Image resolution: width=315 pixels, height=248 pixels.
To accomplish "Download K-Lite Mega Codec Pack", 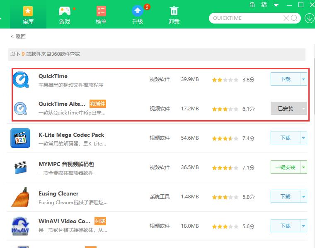I will tap(285, 138).
